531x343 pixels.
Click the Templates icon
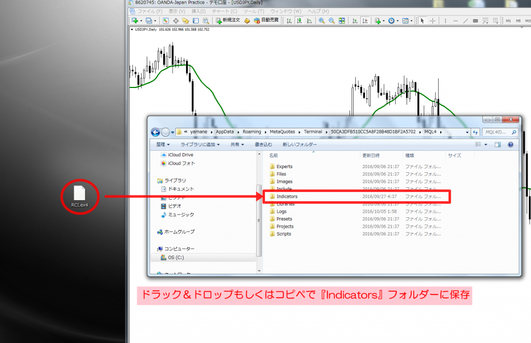tap(406, 21)
